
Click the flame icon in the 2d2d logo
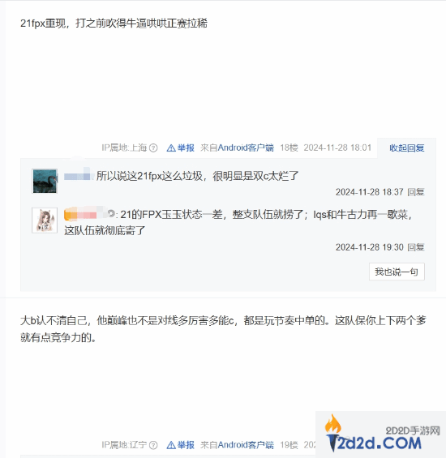[x=333, y=423]
